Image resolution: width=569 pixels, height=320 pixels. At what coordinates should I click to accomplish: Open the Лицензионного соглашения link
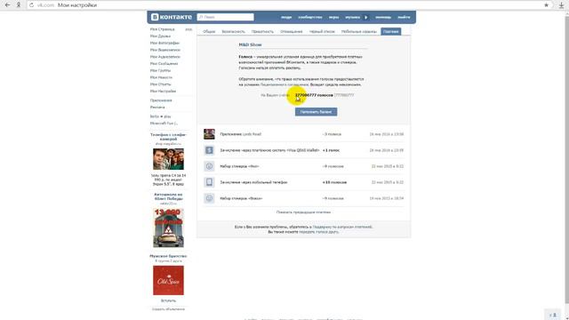[284, 84]
